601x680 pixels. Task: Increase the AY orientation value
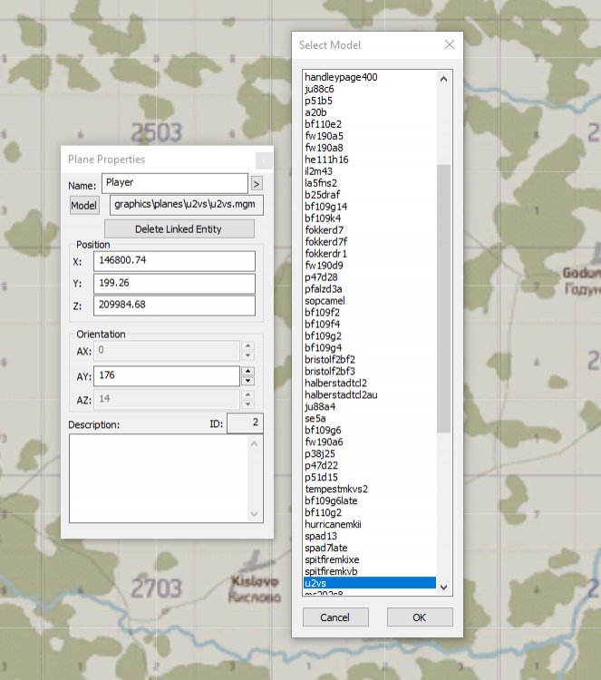pyautogui.click(x=248, y=371)
